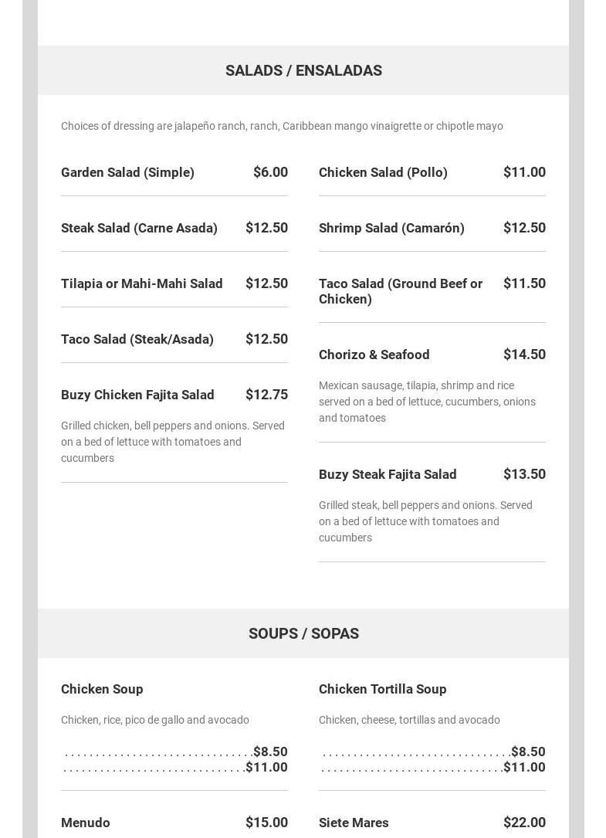The image size is (606, 838).
Task: Click the Soups / Sopas section header
Action: 303,633
